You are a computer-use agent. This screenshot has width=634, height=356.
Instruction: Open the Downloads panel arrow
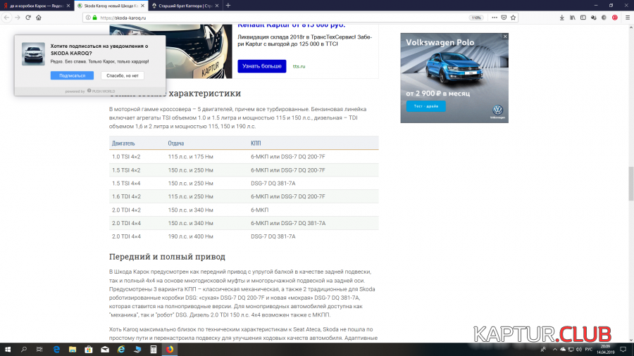pyautogui.click(x=561, y=18)
